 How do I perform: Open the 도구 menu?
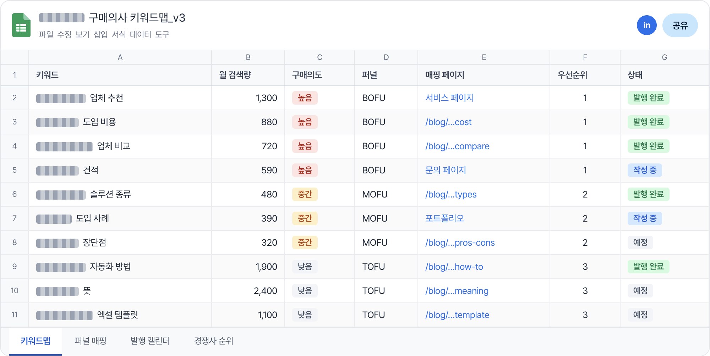point(162,34)
